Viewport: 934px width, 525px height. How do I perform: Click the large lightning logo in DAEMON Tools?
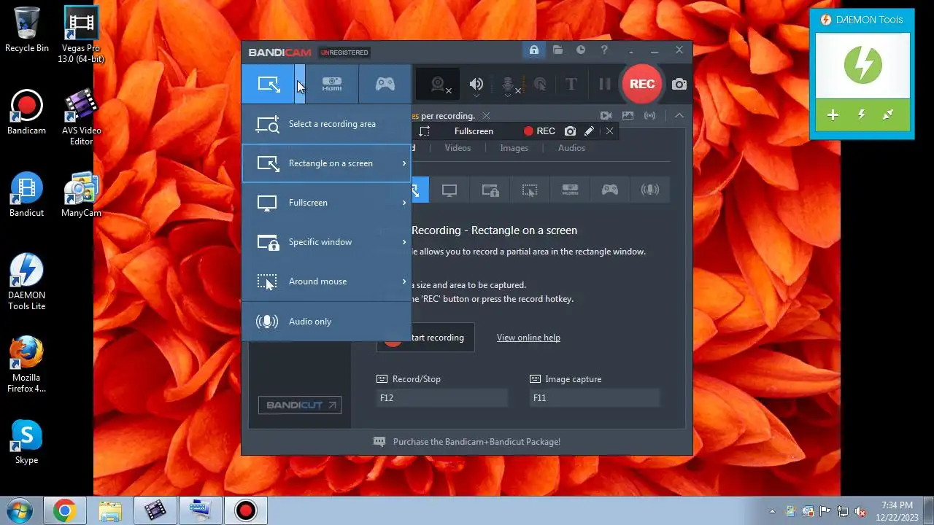(x=862, y=66)
